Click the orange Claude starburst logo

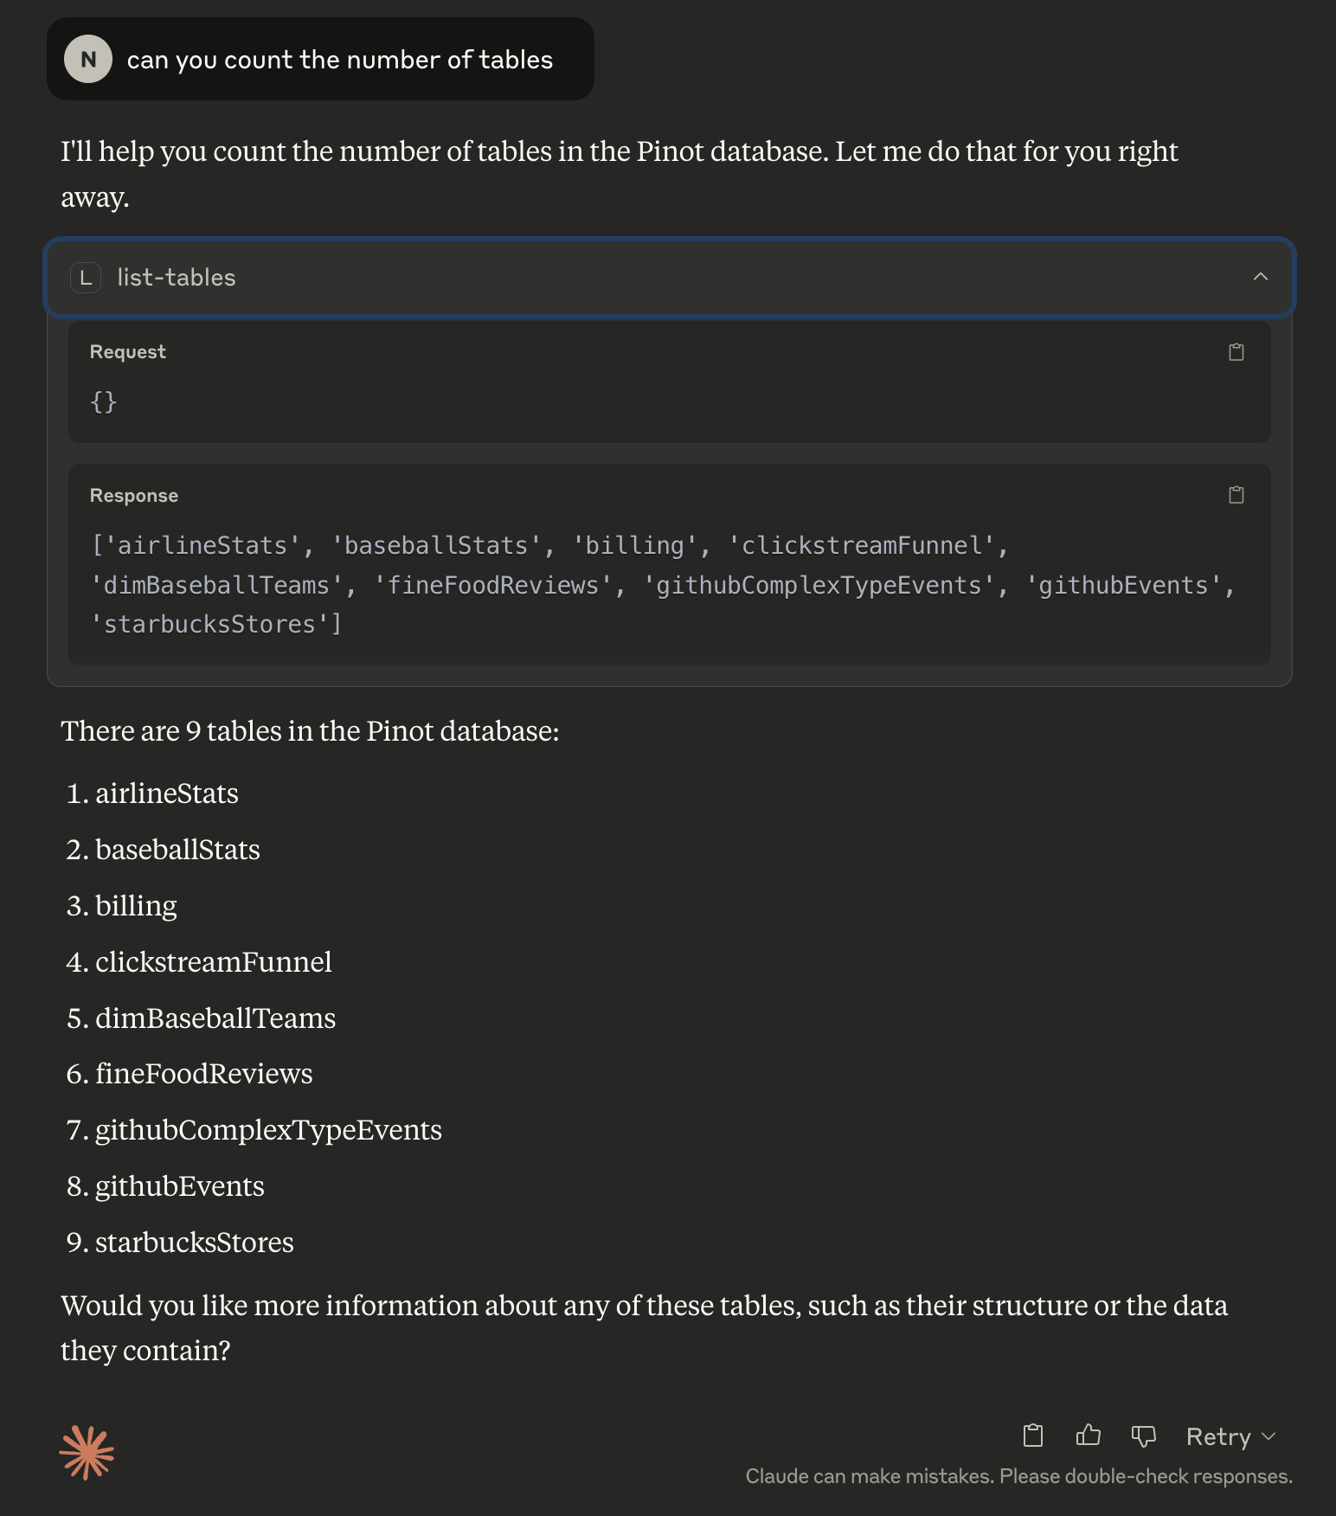coord(87,1452)
